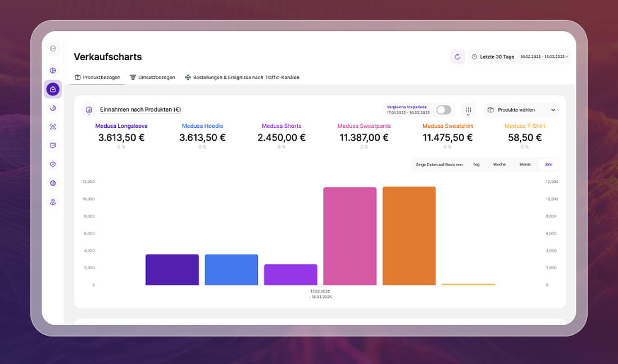Image resolution: width=618 pixels, height=364 pixels.
Task: Click the Verkaufscharts page heading
Action: [108, 57]
